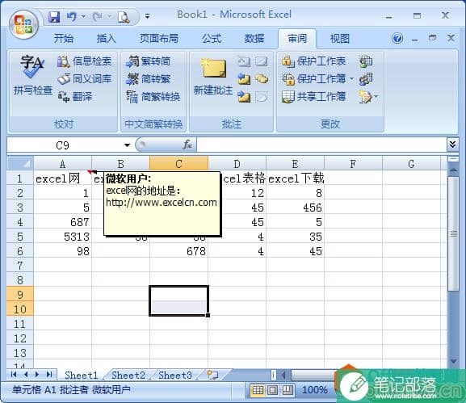Viewport: 466px width, 403px height.
Task: Undo the last action
Action: click(x=72, y=17)
